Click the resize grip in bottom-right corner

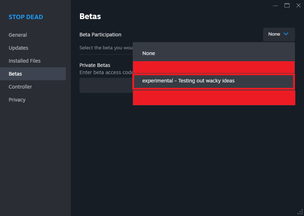(x=300, y=212)
